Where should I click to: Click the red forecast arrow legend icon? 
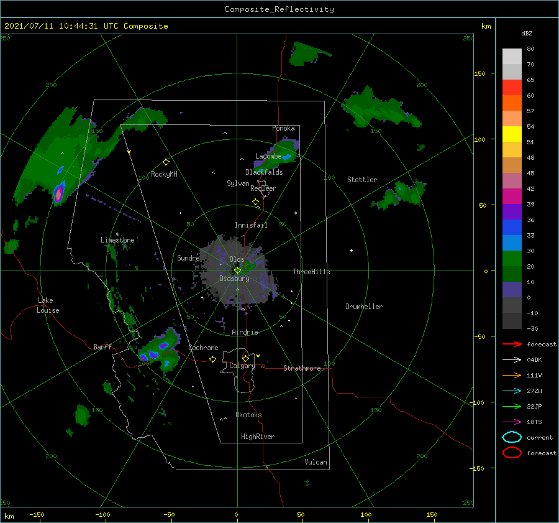coord(512,344)
